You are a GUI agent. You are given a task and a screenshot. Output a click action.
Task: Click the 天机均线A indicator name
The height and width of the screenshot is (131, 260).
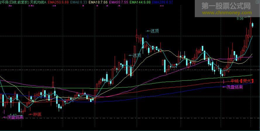click(x=38, y=2)
